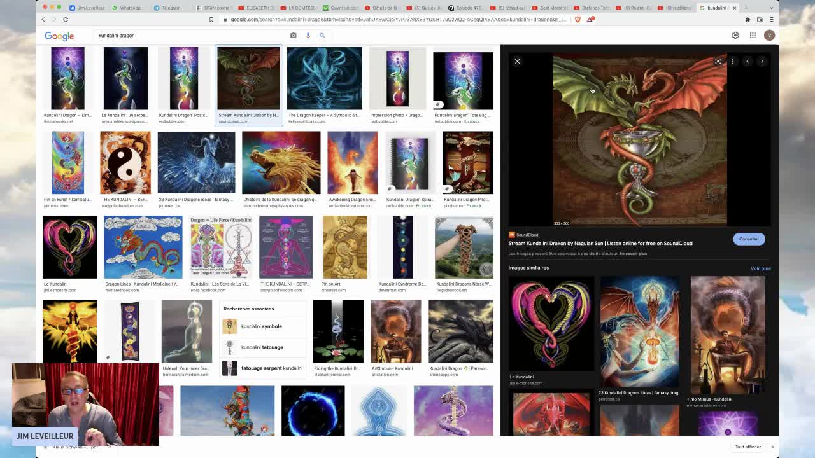Screen dimensions: 815x458
Task: Open the Unleash Your Inner Dragon thumbnail
Action: 187,331
